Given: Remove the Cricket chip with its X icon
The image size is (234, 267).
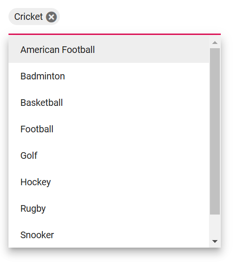Looking at the screenshot, I should [51, 17].
